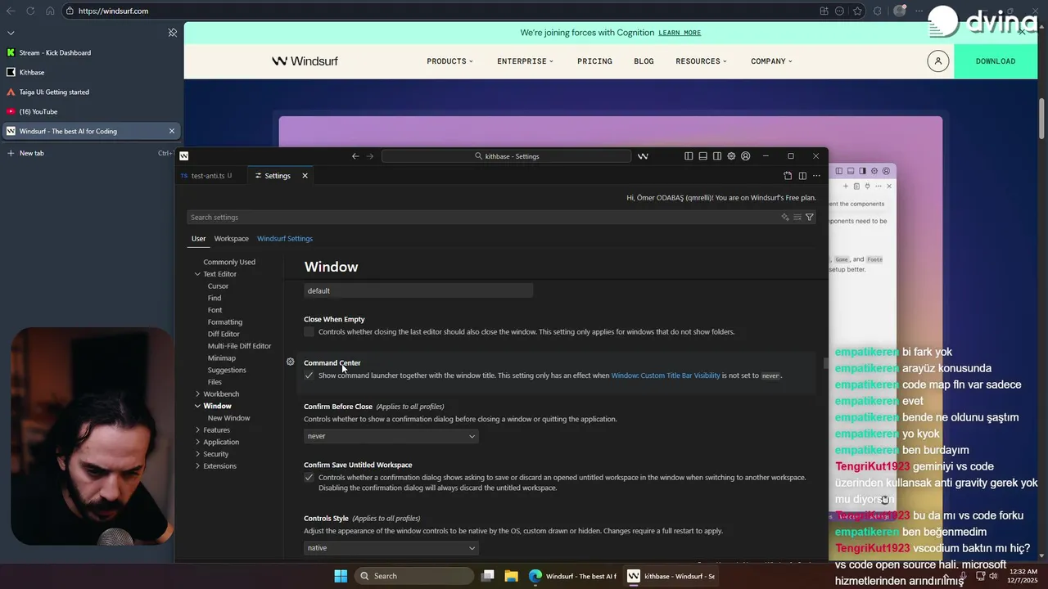Image resolution: width=1048 pixels, height=589 pixels.
Task: Click the AI search sparkle icon in the settings search
Action: tap(785, 217)
